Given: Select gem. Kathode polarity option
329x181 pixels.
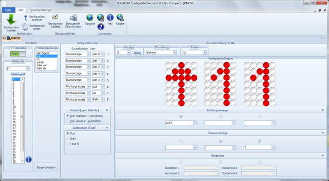Looking at the screenshot, I should coord(67,116).
